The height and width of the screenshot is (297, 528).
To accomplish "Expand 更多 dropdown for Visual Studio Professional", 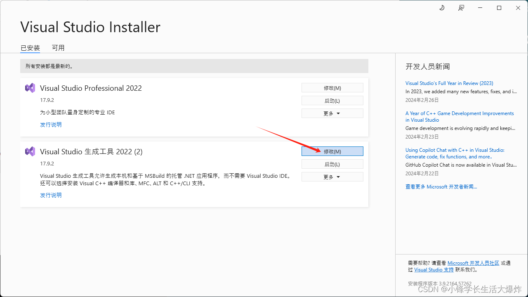I will [332, 113].
